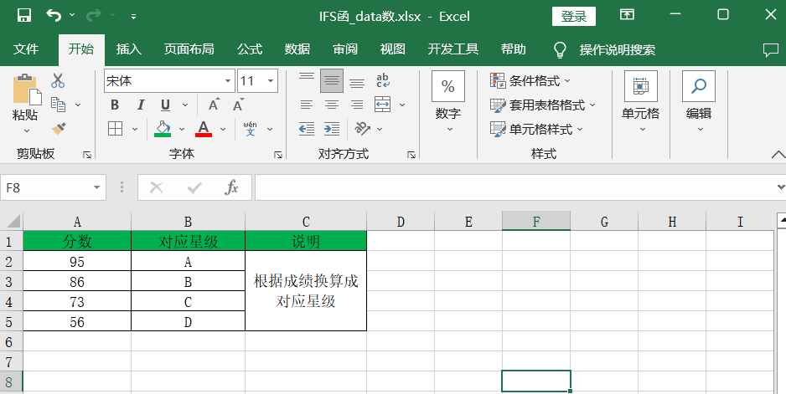Viewport: 786px width, 394px height.
Task: Open the 文件 menu
Action: [x=26, y=49]
